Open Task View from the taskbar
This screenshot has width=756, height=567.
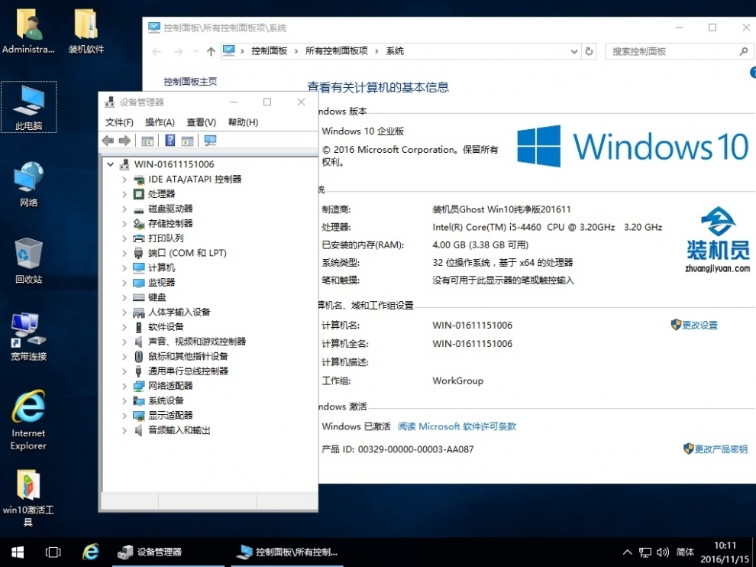53,552
